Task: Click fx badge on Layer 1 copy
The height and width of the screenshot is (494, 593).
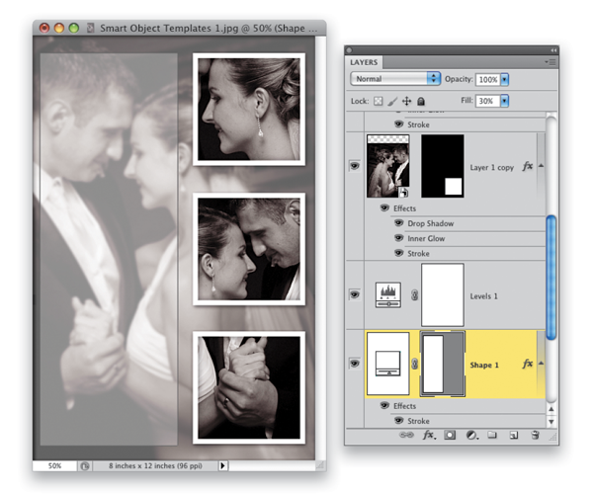Action: (528, 166)
